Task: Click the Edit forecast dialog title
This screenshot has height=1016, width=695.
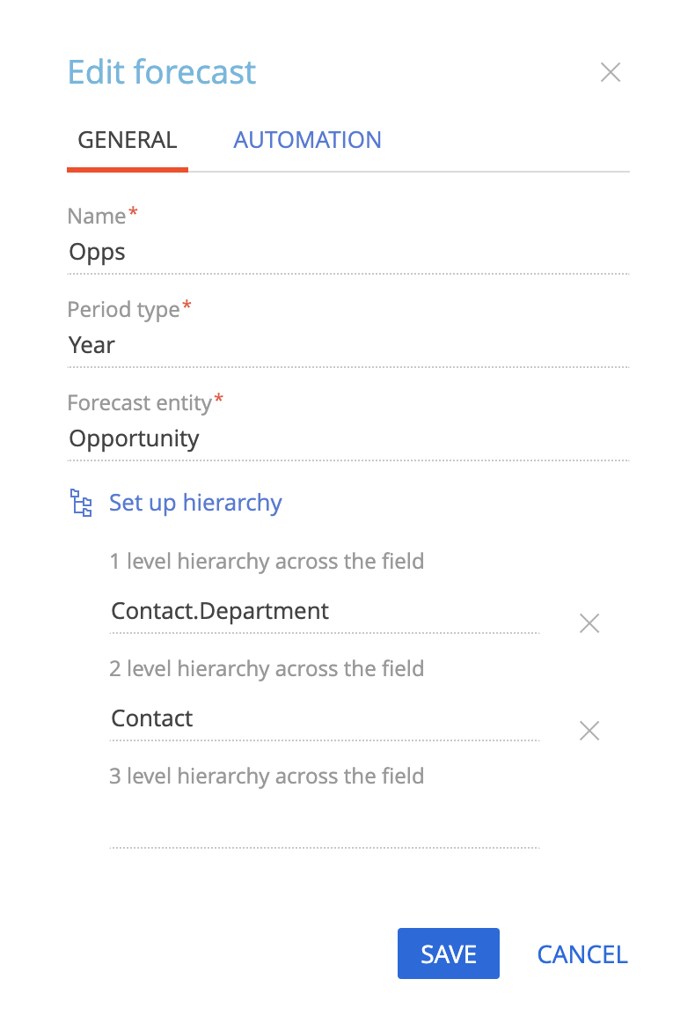Action: pyautogui.click(x=162, y=72)
